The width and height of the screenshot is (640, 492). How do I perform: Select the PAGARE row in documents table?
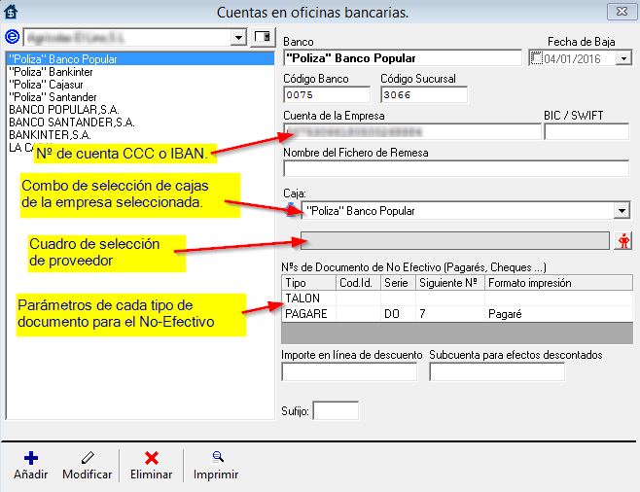[308, 315]
